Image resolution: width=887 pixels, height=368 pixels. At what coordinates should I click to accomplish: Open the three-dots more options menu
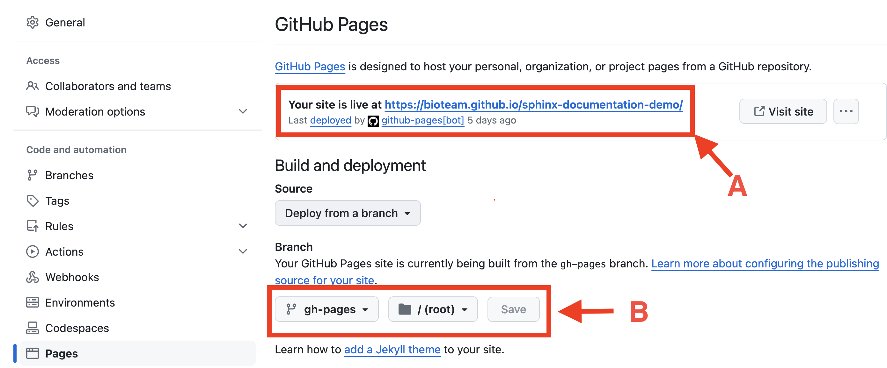(846, 111)
